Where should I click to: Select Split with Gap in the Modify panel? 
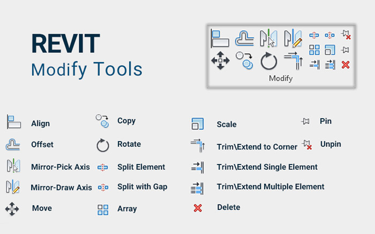pyautogui.click(x=330, y=35)
